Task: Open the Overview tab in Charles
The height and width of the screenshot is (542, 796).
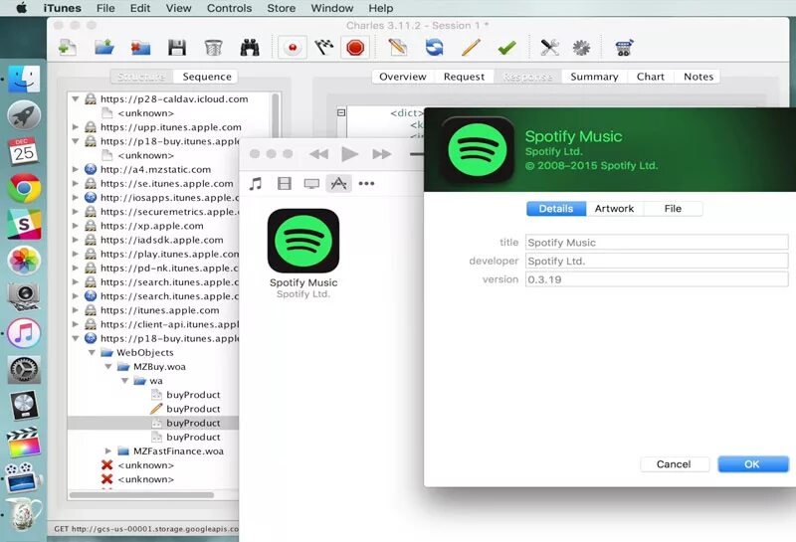Action: tap(403, 77)
